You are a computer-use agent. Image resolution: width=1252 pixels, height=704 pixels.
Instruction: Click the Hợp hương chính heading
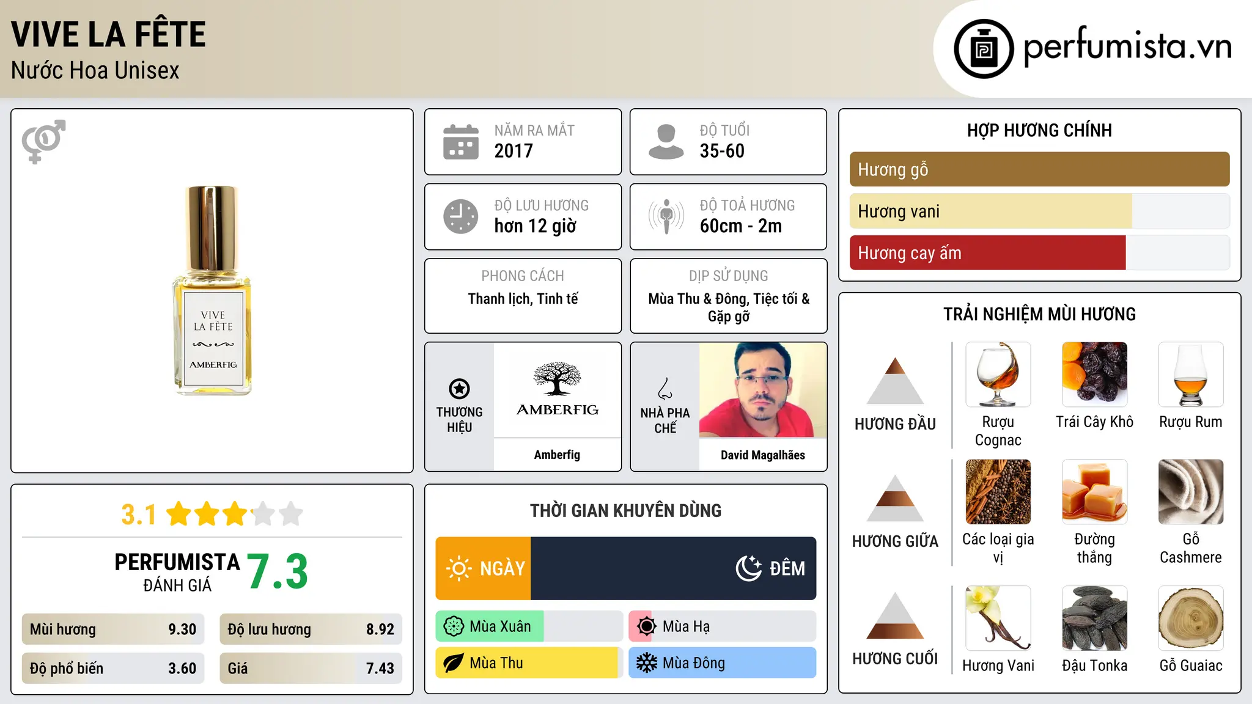[x=1039, y=130]
